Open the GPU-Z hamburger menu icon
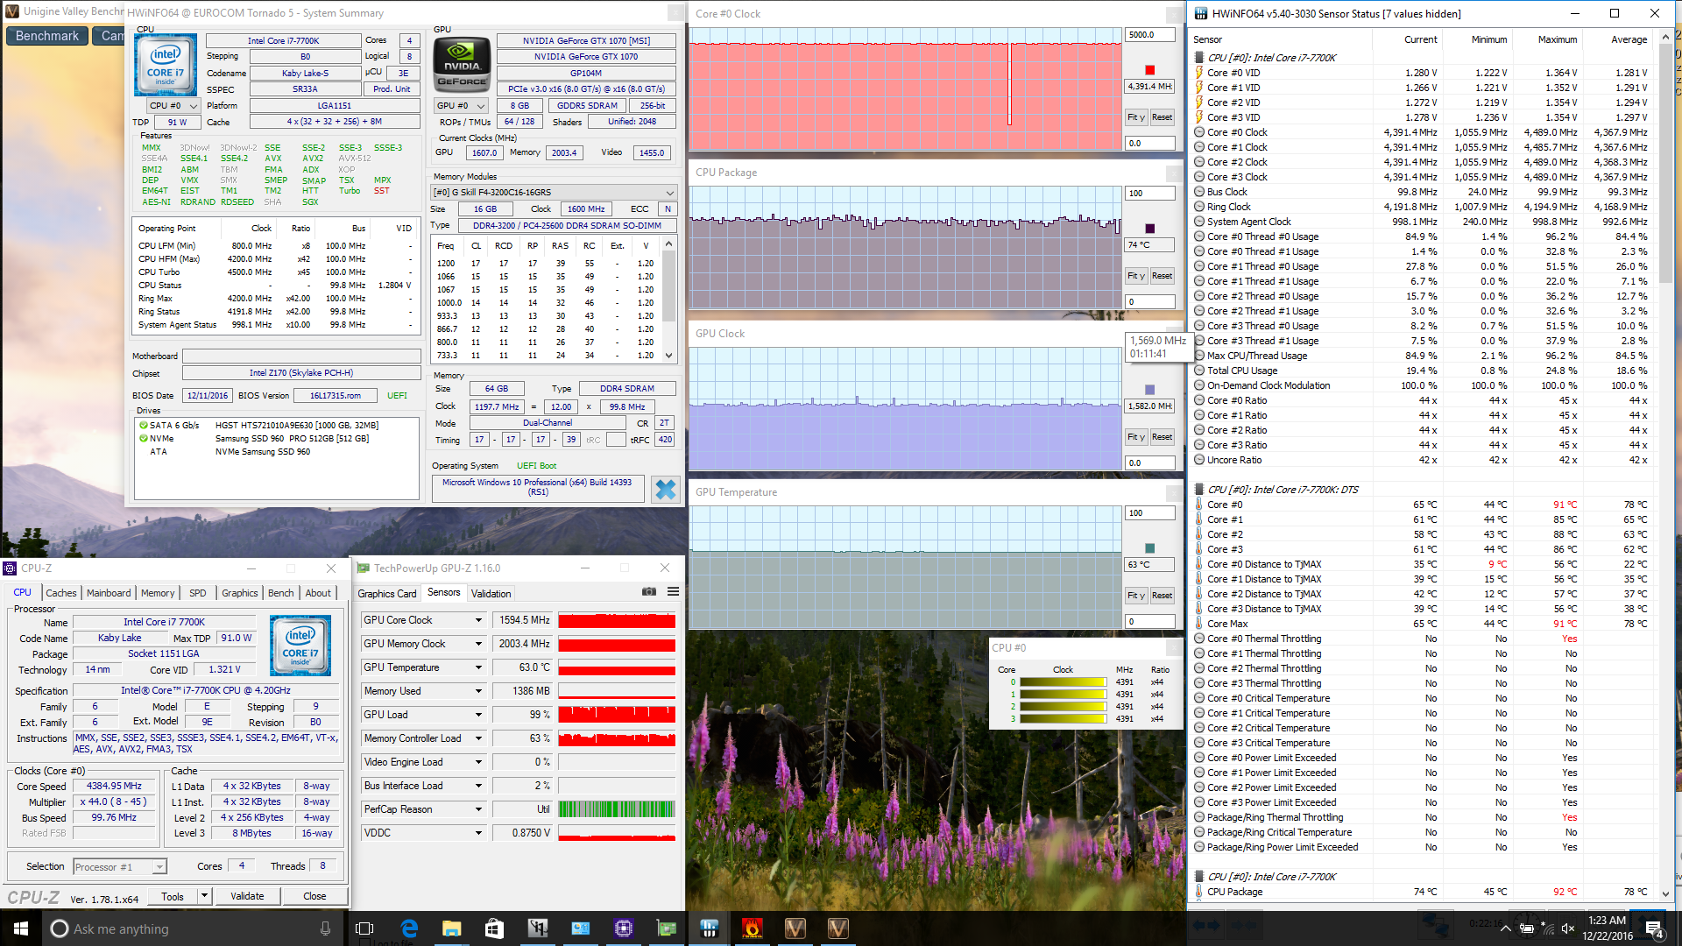This screenshot has width=1682, height=946. click(673, 592)
